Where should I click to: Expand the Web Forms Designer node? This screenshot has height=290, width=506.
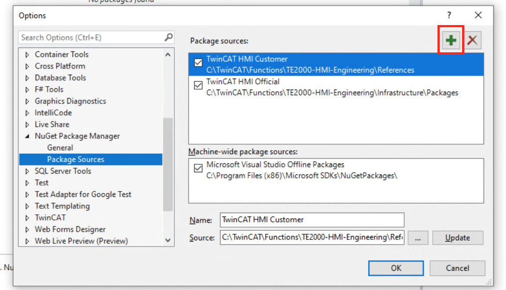point(27,229)
